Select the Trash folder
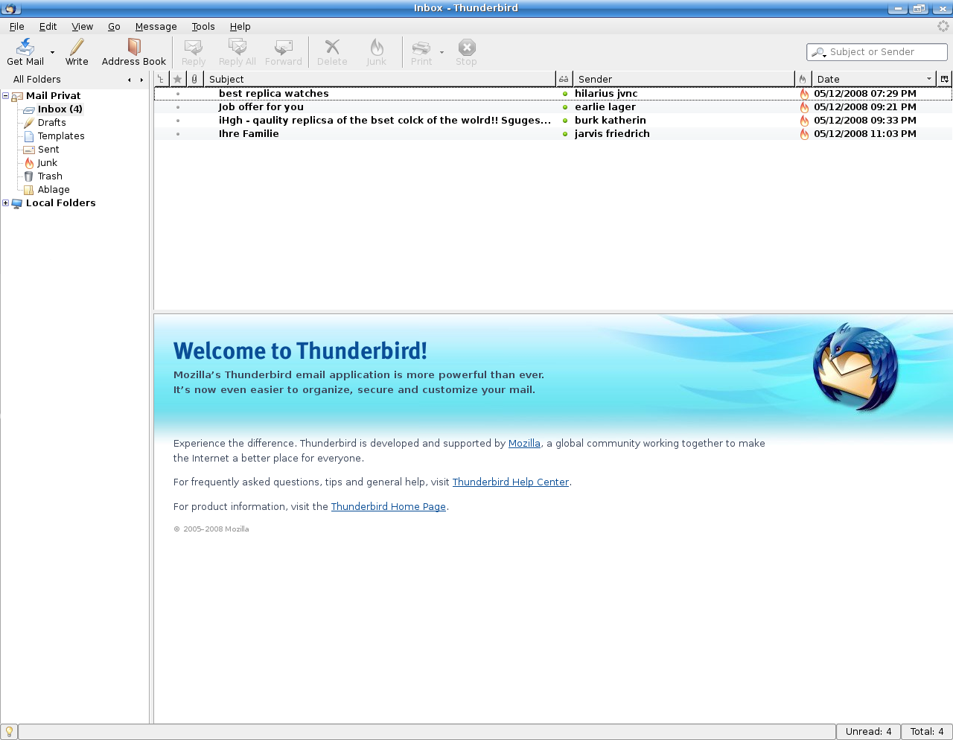Viewport: 953px width, 740px height. (50, 176)
